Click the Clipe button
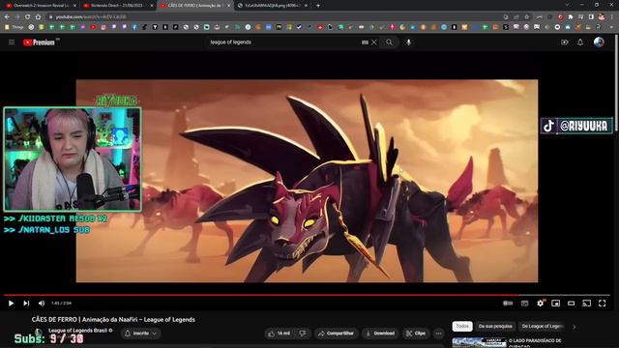This screenshot has width=619, height=348. tap(416, 333)
